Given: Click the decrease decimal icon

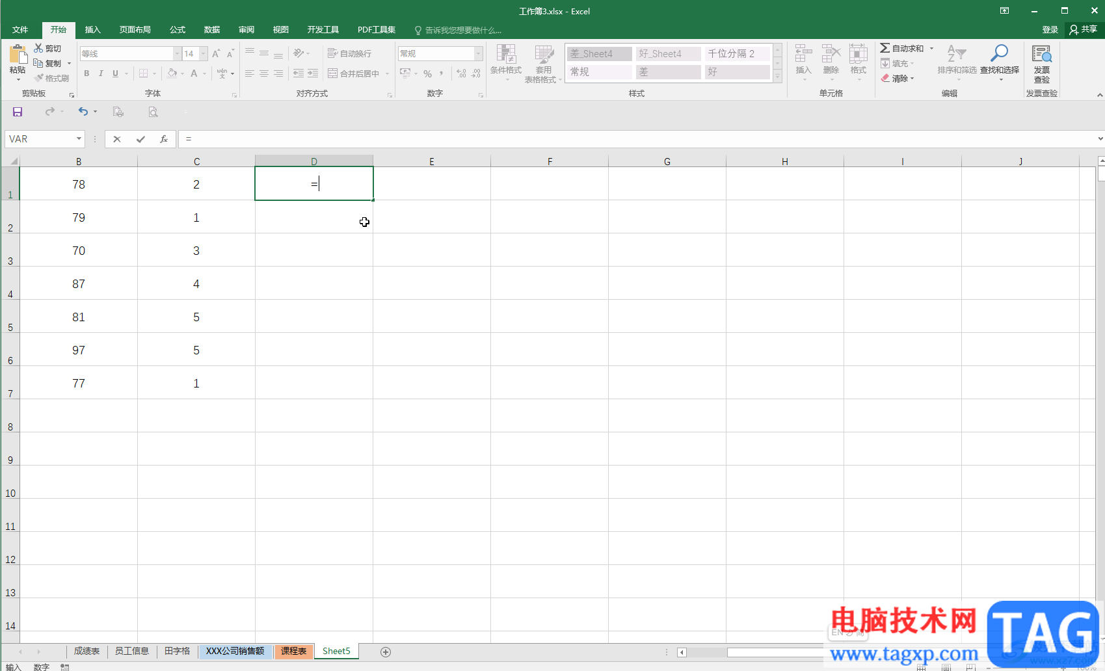Looking at the screenshot, I should (476, 73).
